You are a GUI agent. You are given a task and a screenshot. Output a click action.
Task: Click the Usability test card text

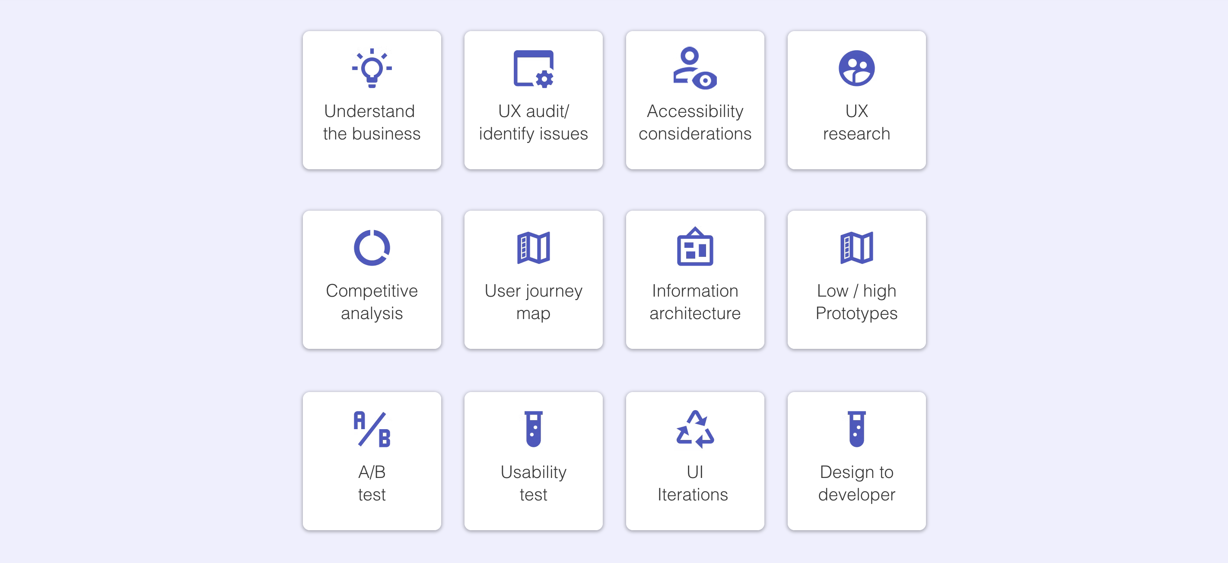pyautogui.click(x=534, y=483)
